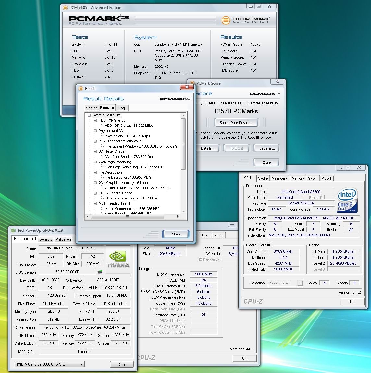This screenshot has width=371, height=373.
Task: Click the FSB:DRAM ratio field 3:4
Action: pos(204,280)
